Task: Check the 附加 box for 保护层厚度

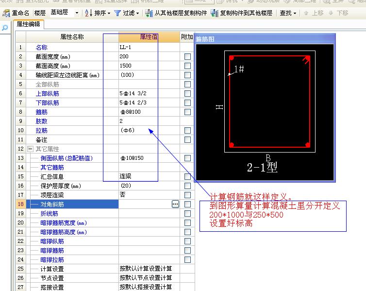Action: (187, 186)
